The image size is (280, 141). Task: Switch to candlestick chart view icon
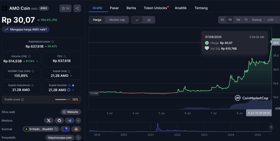click(x=149, y=20)
